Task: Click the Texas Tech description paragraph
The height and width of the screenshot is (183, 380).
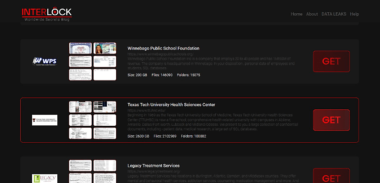Action: (x=213, y=122)
